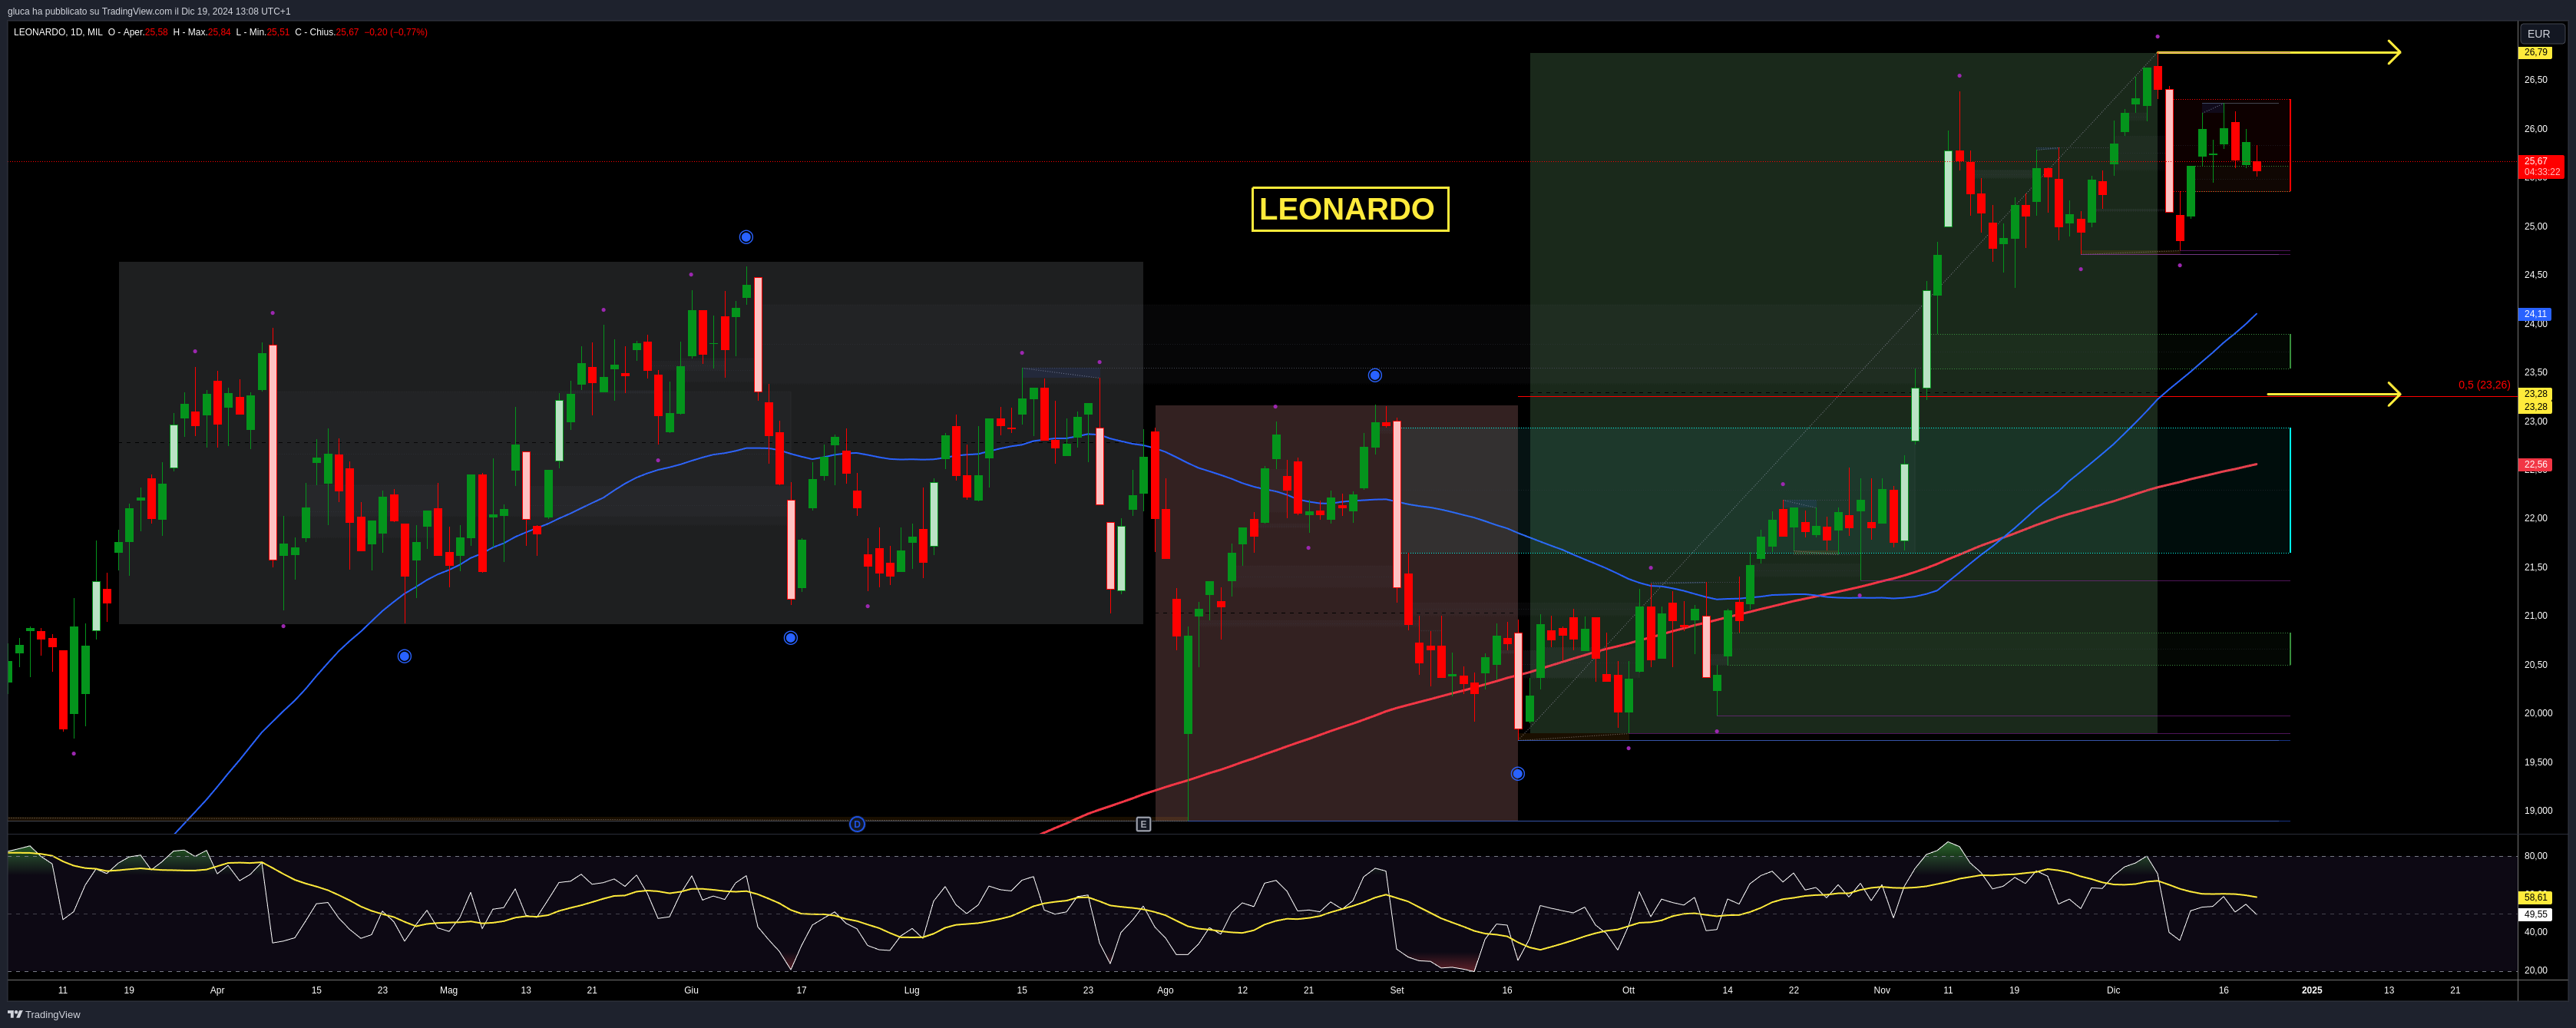Click the 22,00 price axis tick

click(x=2535, y=518)
